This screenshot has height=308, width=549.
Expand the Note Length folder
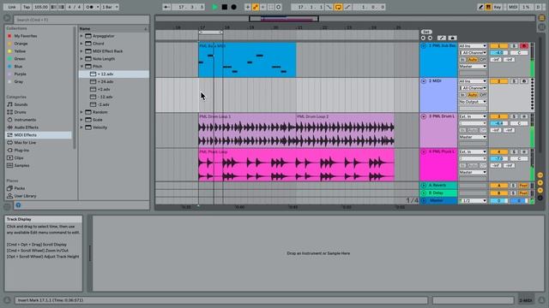pyautogui.click(x=81, y=59)
